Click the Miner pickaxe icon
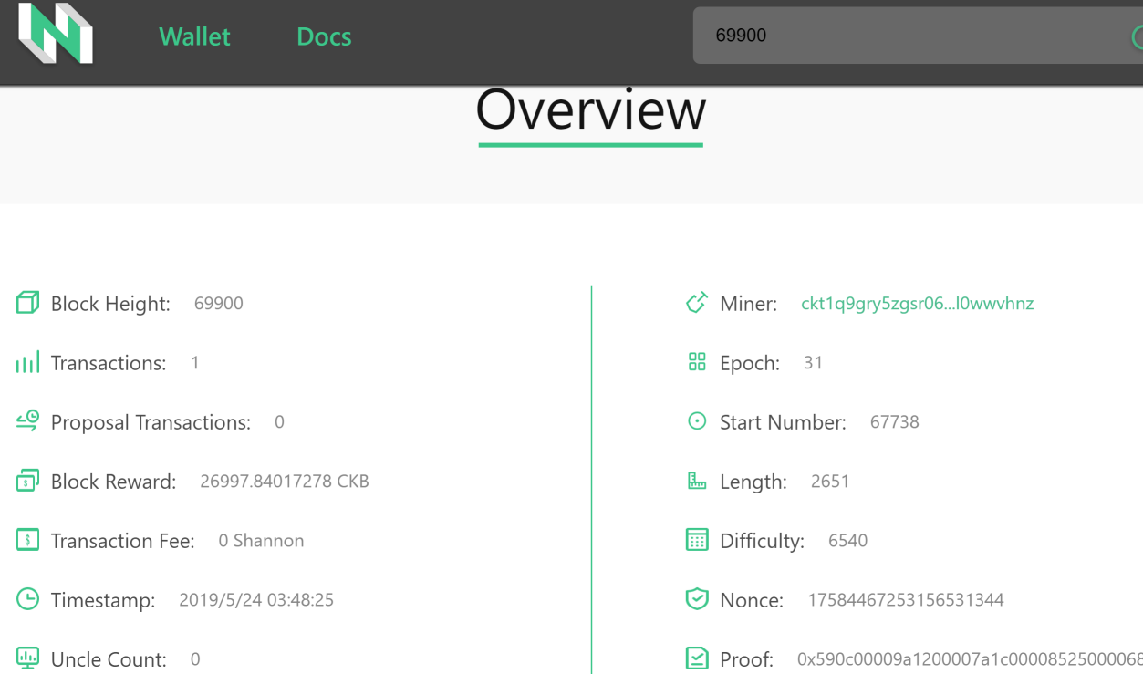Viewport: 1143px width, 674px height. pyautogui.click(x=697, y=303)
